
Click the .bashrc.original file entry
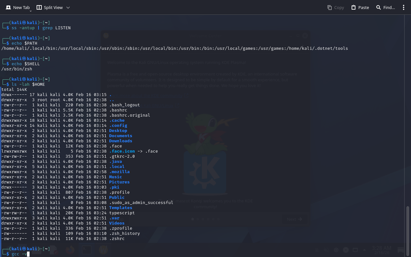coord(129,115)
